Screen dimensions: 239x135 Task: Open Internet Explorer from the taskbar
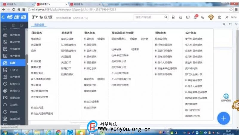tap(48, 132)
